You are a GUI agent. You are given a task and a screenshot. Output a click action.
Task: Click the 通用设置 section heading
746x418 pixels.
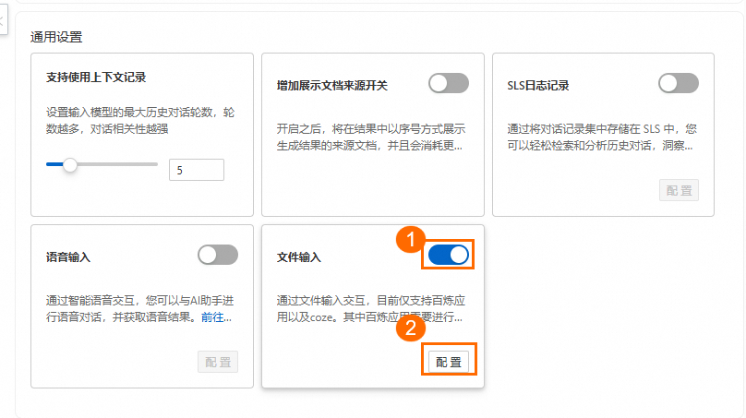point(56,37)
